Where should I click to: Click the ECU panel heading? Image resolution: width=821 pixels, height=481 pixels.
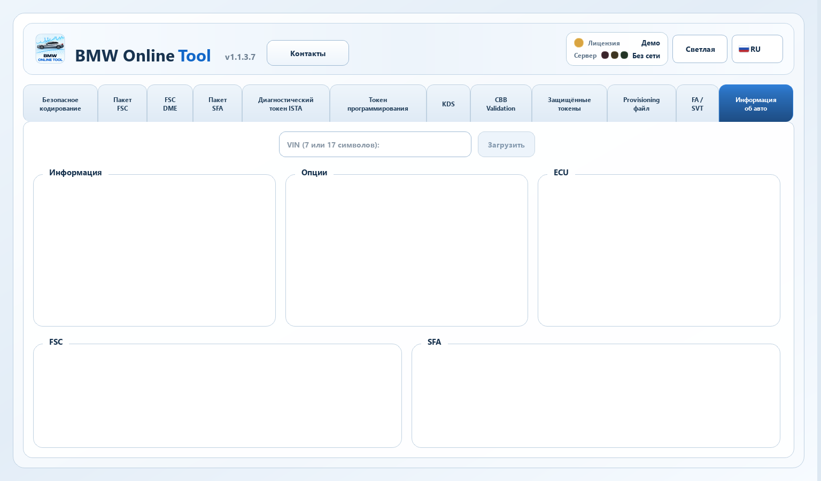point(561,173)
